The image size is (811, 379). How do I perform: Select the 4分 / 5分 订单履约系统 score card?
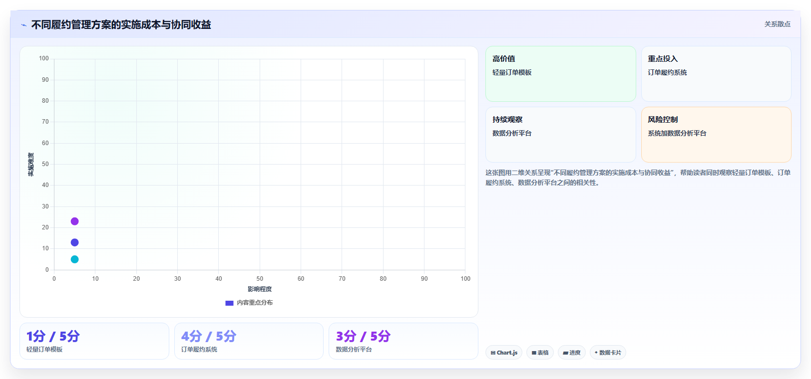point(249,341)
